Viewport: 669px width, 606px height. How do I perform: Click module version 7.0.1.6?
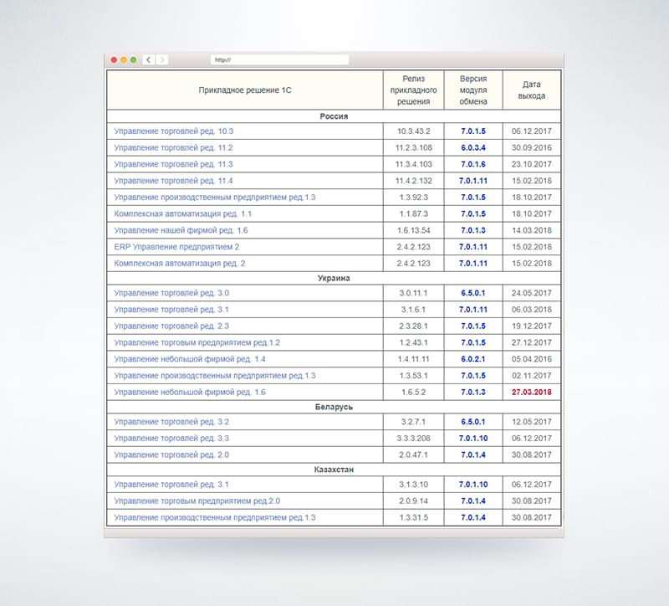[x=473, y=164]
